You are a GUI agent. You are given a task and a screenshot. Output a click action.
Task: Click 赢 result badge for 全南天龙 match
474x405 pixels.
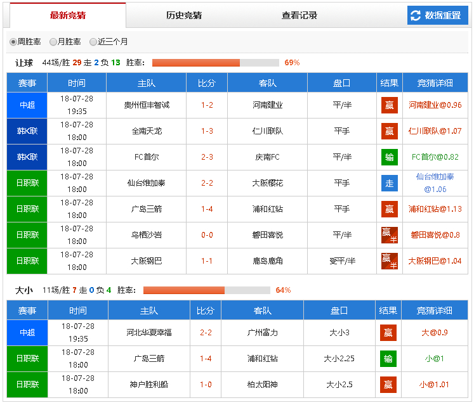tap(390, 131)
